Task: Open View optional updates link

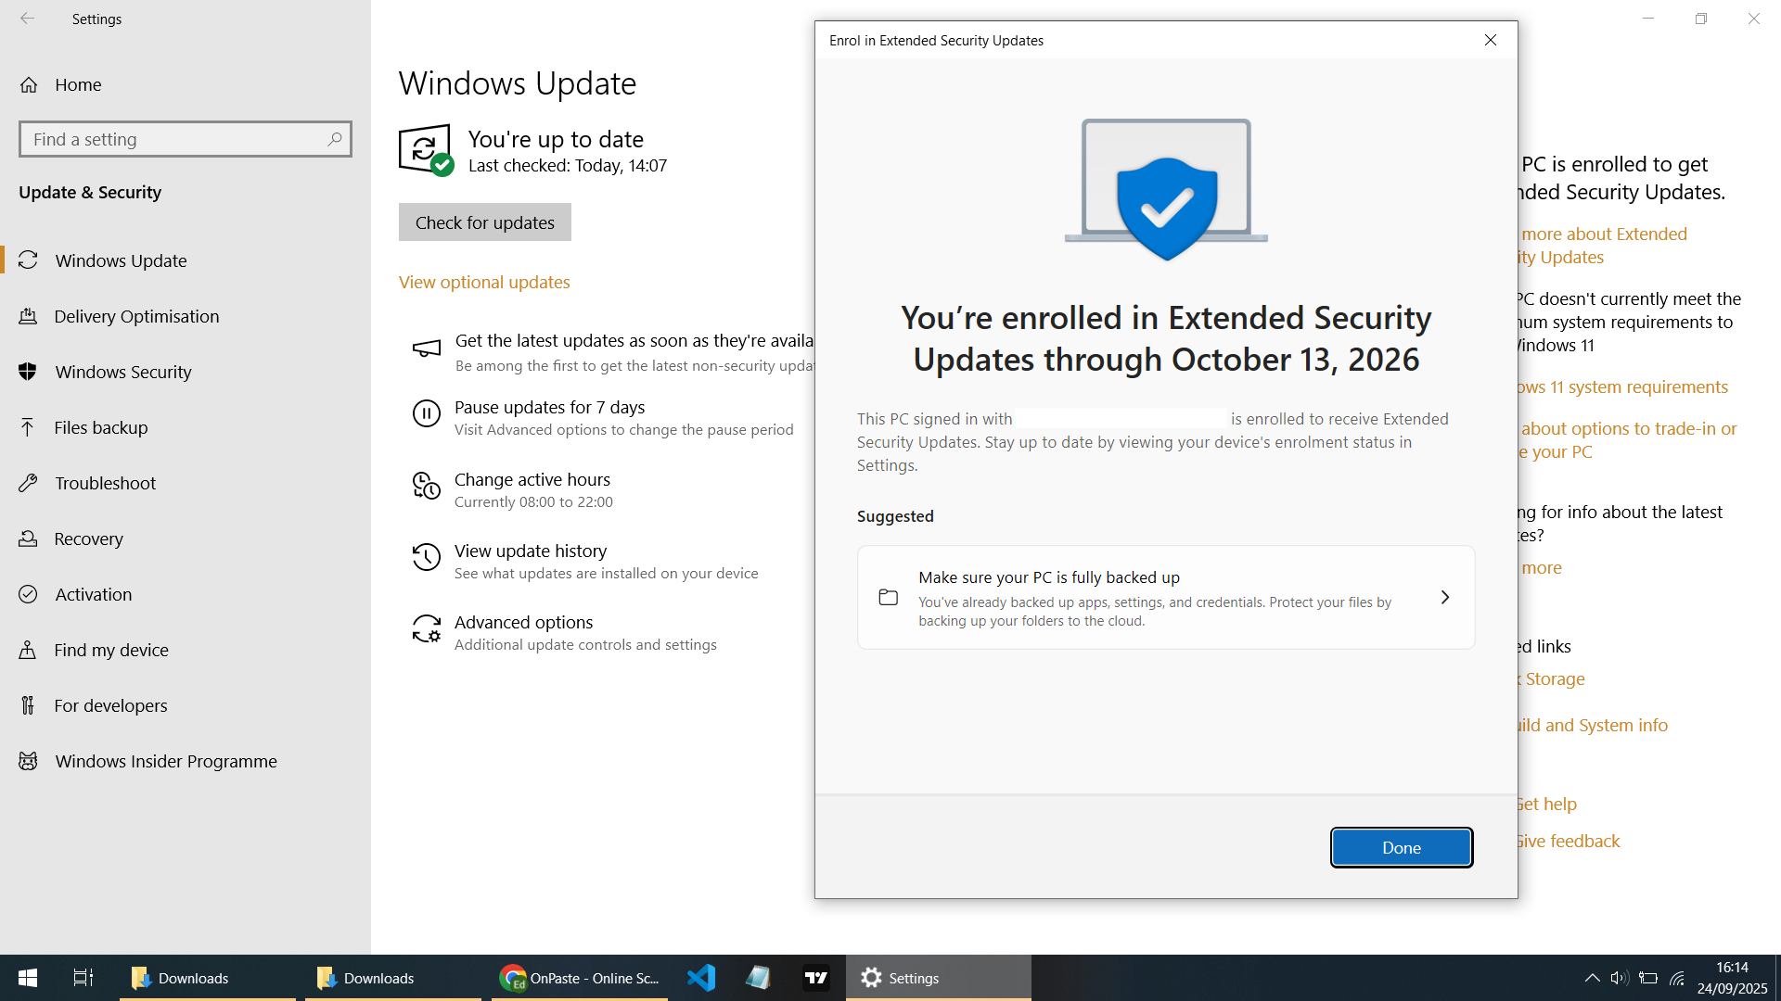Action: pyautogui.click(x=484, y=282)
